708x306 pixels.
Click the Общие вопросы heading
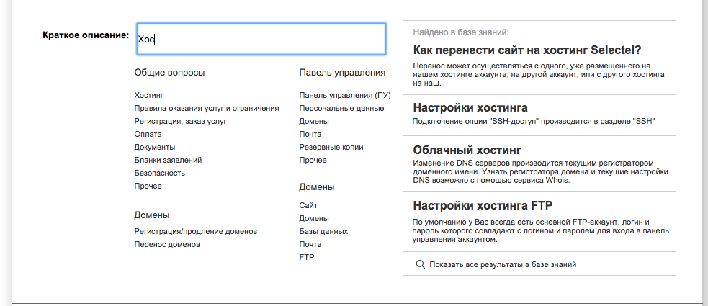(169, 73)
